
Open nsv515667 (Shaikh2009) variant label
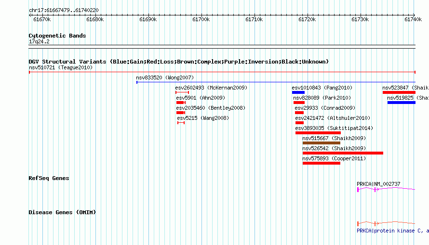(334, 138)
